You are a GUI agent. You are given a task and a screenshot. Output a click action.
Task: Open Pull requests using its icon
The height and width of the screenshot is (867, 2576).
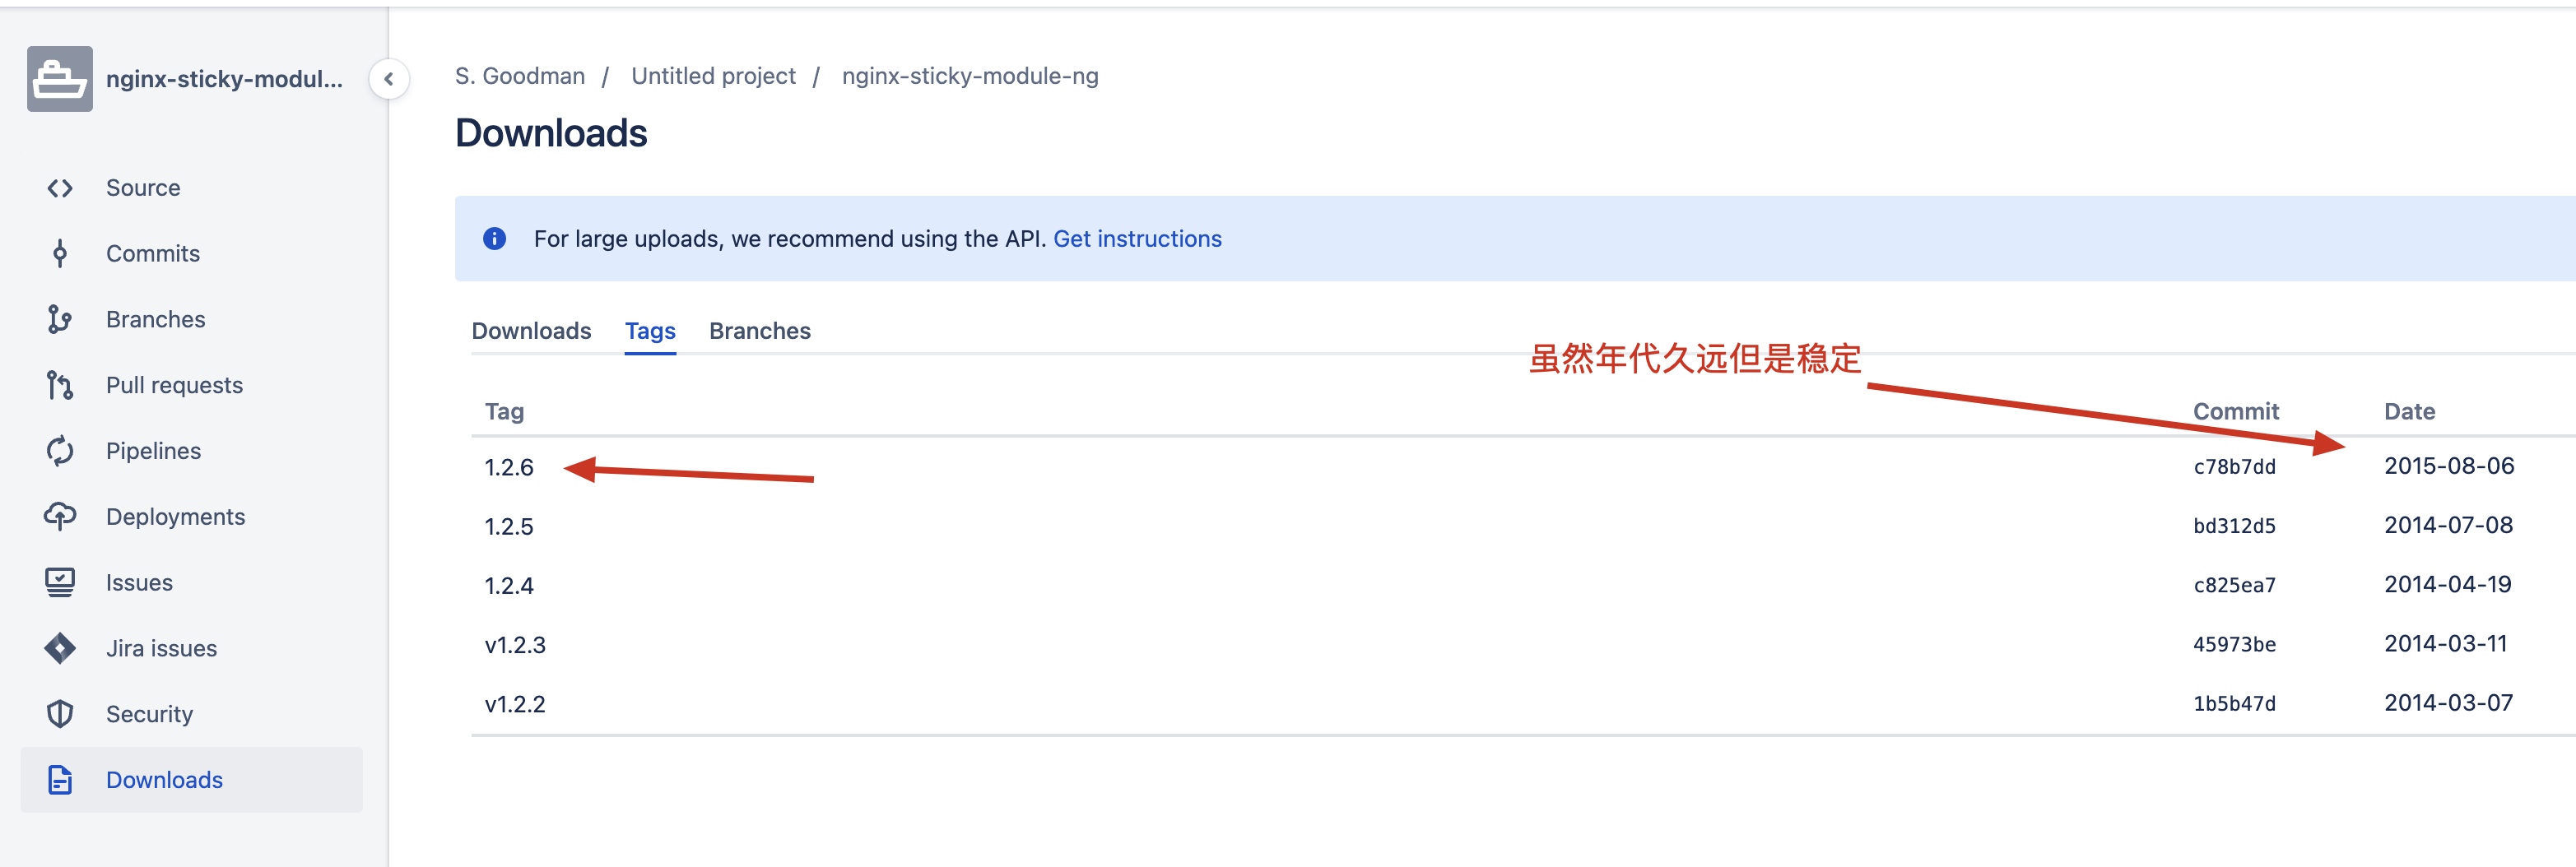(x=60, y=384)
